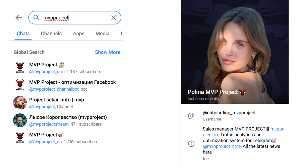
Task: Open the @mvpproject_channelbot bot avatar
Action: [x=20, y=85]
